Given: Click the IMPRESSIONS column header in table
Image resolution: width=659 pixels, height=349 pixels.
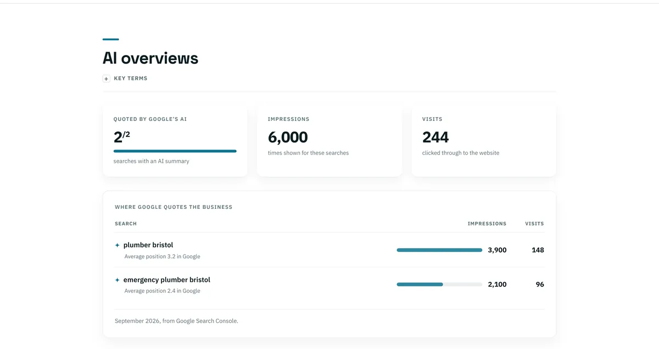Looking at the screenshot, I should (x=487, y=224).
